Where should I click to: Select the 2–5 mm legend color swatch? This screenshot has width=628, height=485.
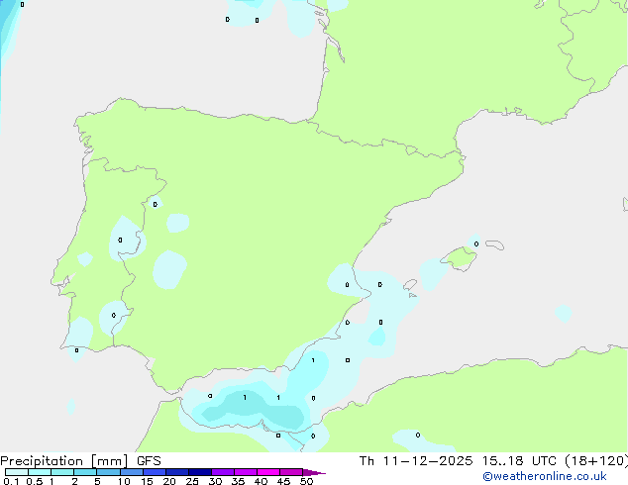point(85,472)
